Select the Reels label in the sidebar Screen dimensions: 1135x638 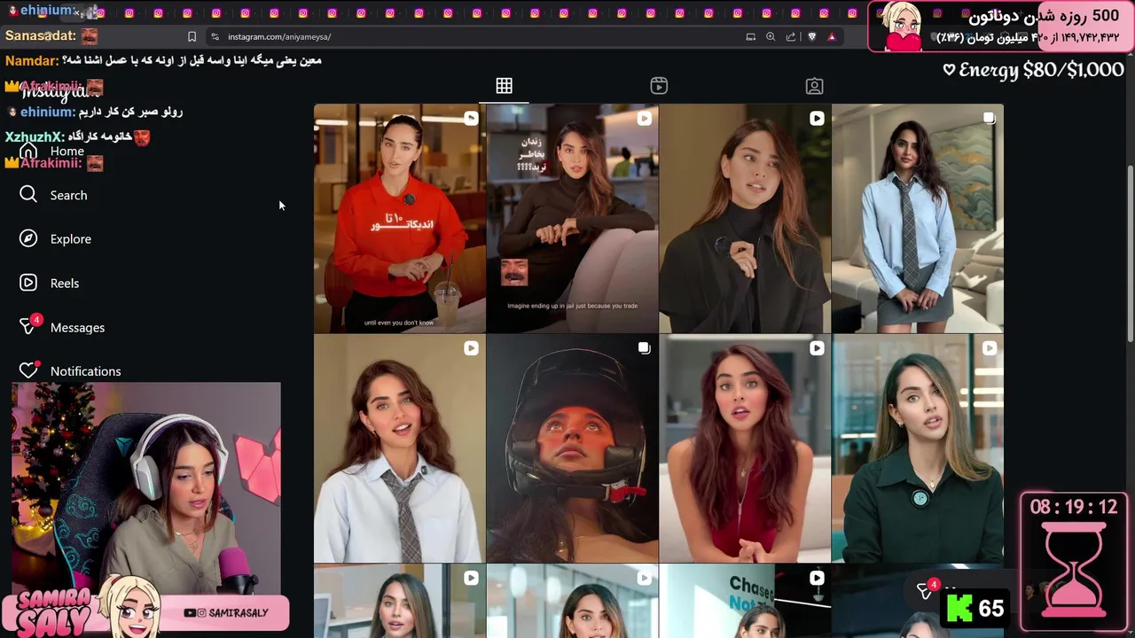click(x=65, y=284)
